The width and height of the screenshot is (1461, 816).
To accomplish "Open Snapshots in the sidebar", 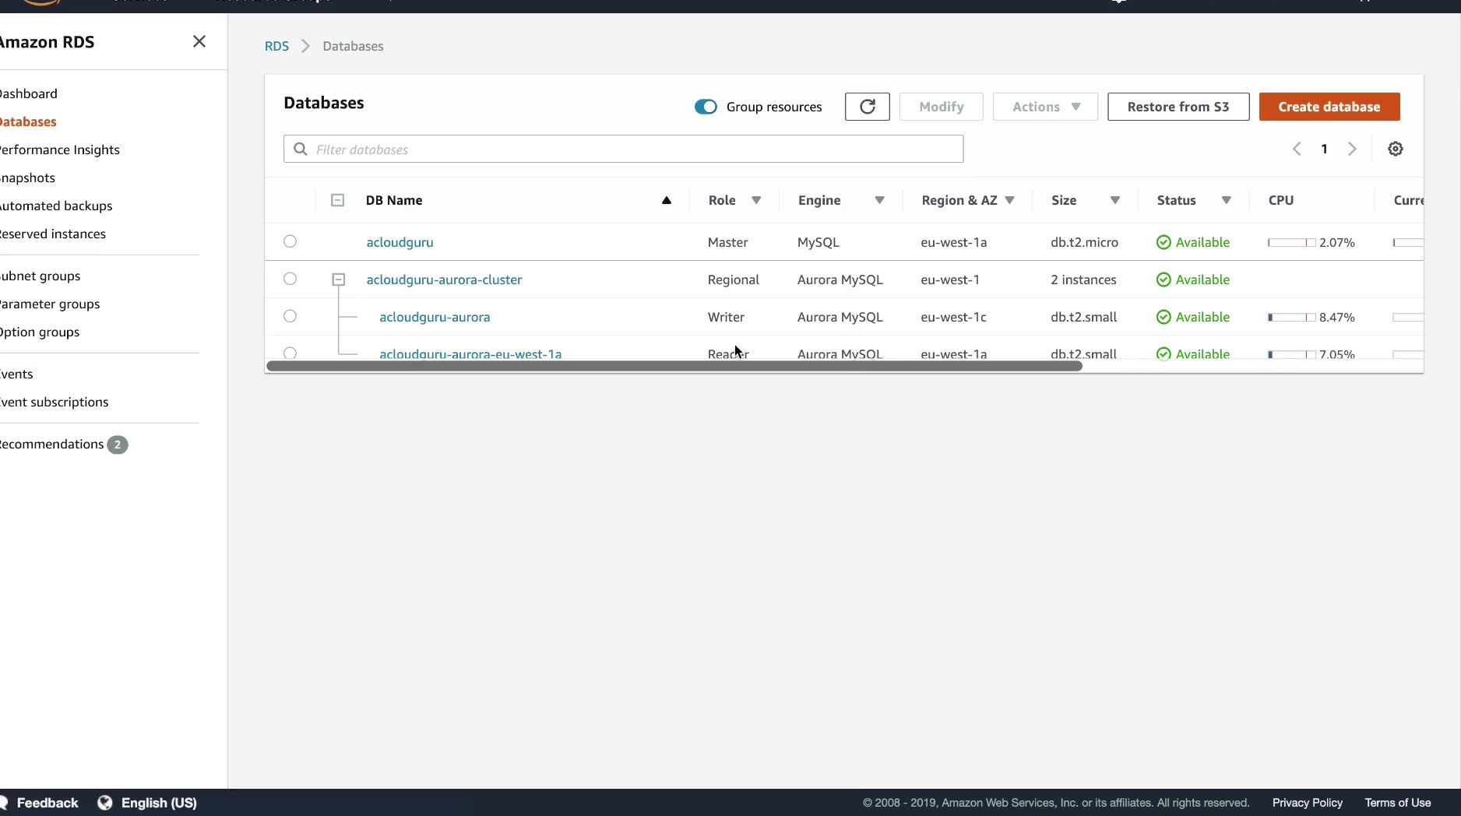I will click(28, 178).
